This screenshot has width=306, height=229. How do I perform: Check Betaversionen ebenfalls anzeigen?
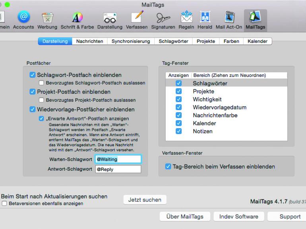point(4,204)
